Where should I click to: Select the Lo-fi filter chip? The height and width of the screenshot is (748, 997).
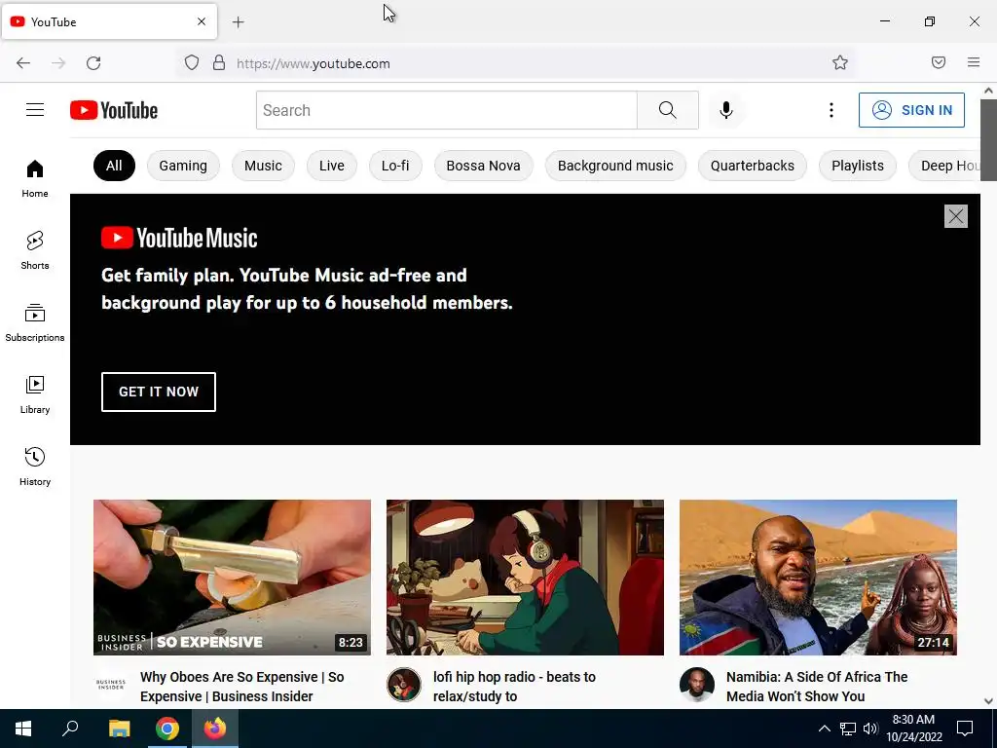[x=395, y=166]
